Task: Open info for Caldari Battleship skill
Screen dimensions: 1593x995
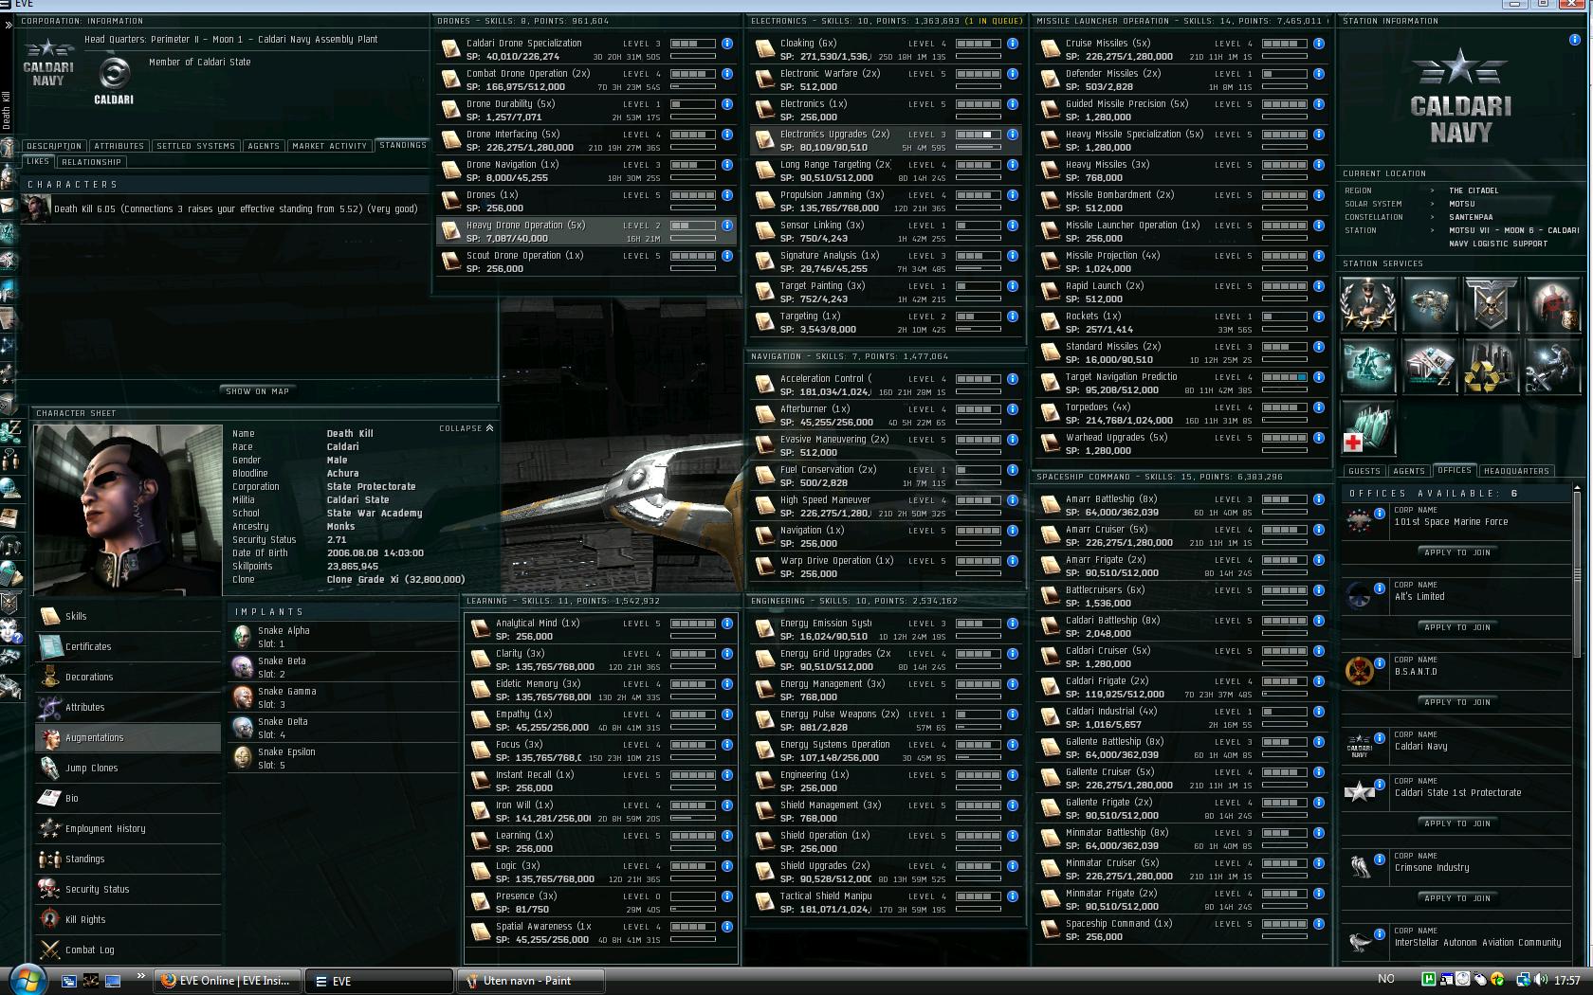Action: tap(1319, 621)
